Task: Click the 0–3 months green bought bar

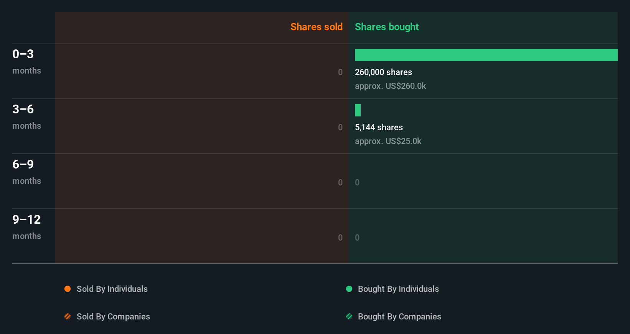Action: pyautogui.click(x=486, y=55)
